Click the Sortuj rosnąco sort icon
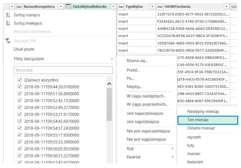 click(8, 15)
